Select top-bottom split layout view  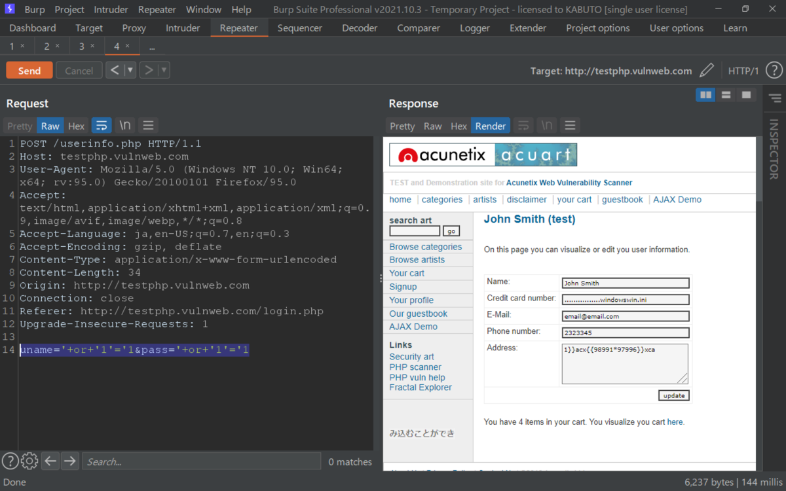(726, 95)
